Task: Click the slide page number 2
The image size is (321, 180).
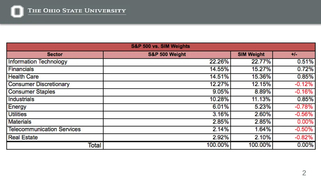Action: coord(304,173)
